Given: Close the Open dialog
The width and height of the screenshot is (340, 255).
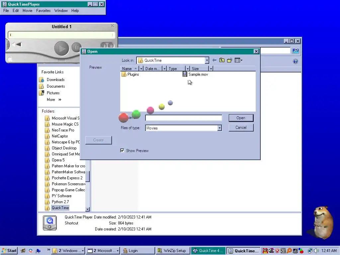Looking at the screenshot, I should (256, 51).
